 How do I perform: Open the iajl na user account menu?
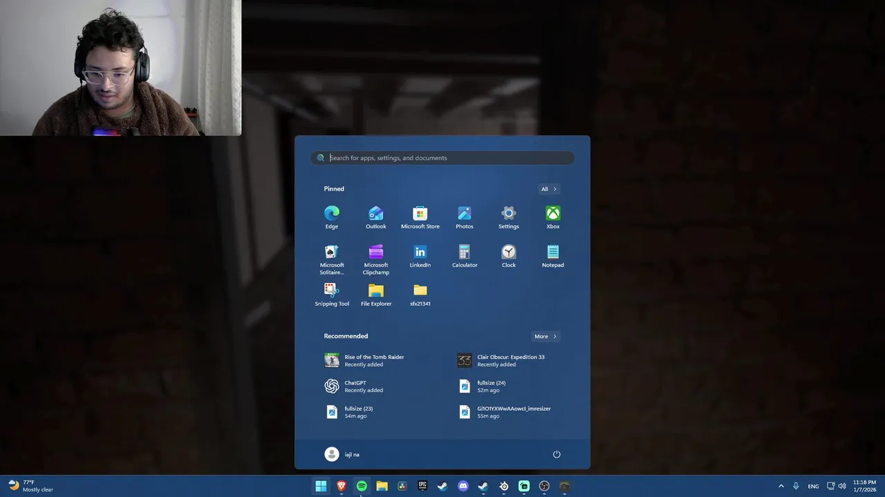[342, 454]
